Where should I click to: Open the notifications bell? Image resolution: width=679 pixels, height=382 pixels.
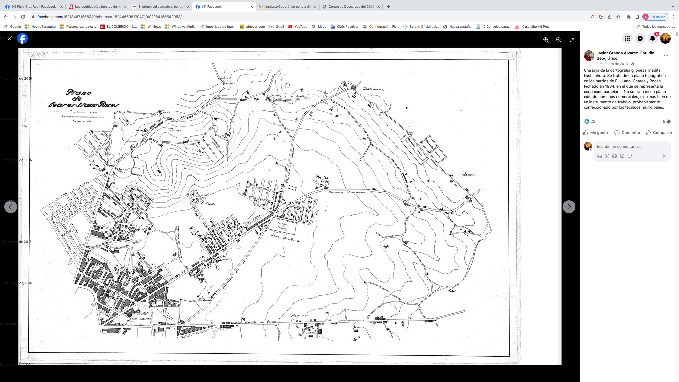pyautogui.click(x=652, y=38)
